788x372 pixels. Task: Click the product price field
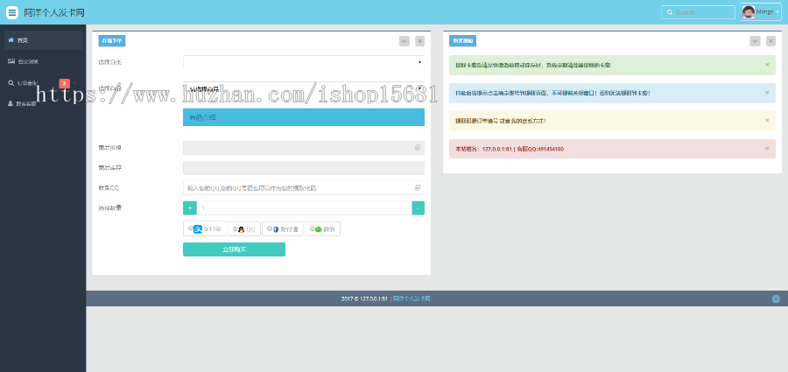(304, 148)
